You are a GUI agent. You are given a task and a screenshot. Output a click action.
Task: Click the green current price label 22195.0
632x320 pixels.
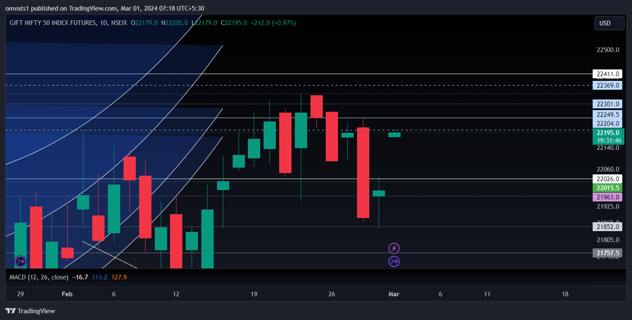click(608, 133)
